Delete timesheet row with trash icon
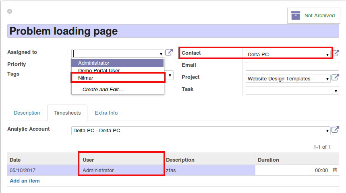Screen dimensions: 346x193 tap(335, 170)
